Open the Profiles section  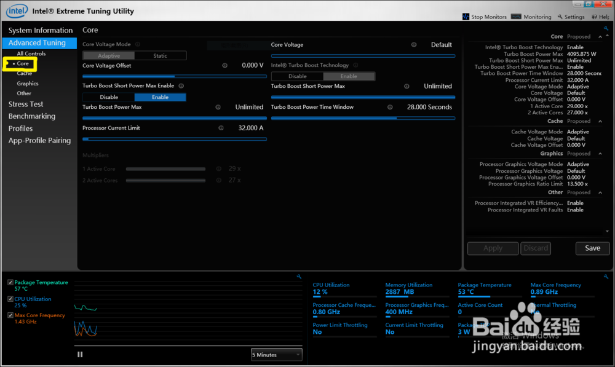pos(20,128)
